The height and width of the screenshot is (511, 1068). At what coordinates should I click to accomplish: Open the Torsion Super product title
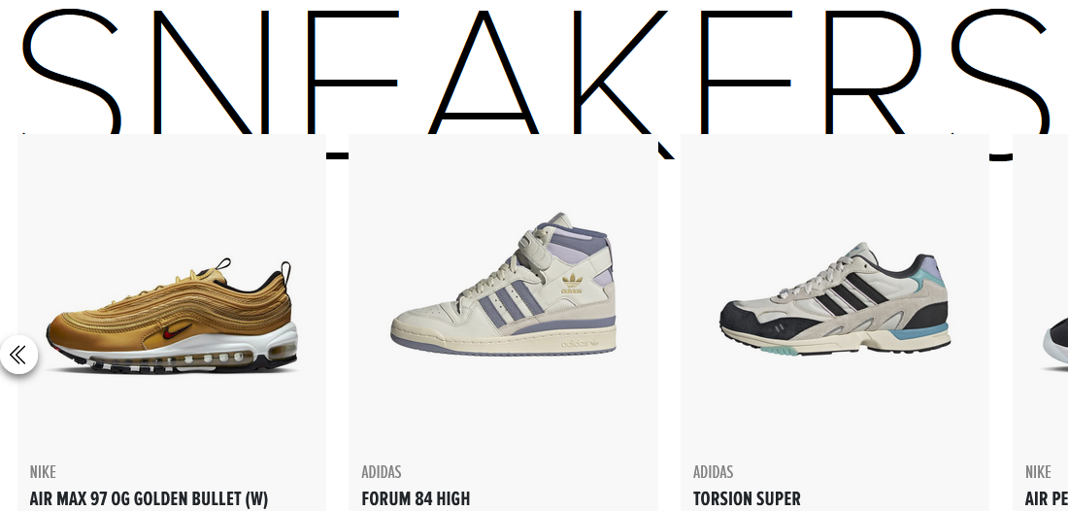point(747,498)
